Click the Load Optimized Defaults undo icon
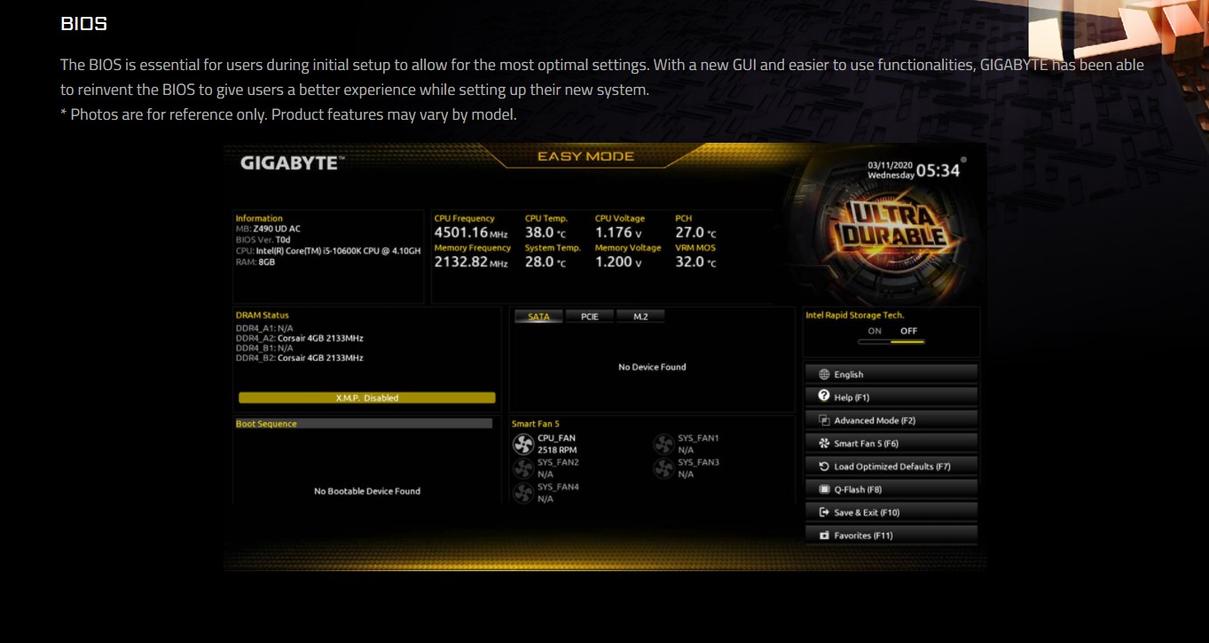The width and height of the screenshot is (1209, 643). point(822,466)
